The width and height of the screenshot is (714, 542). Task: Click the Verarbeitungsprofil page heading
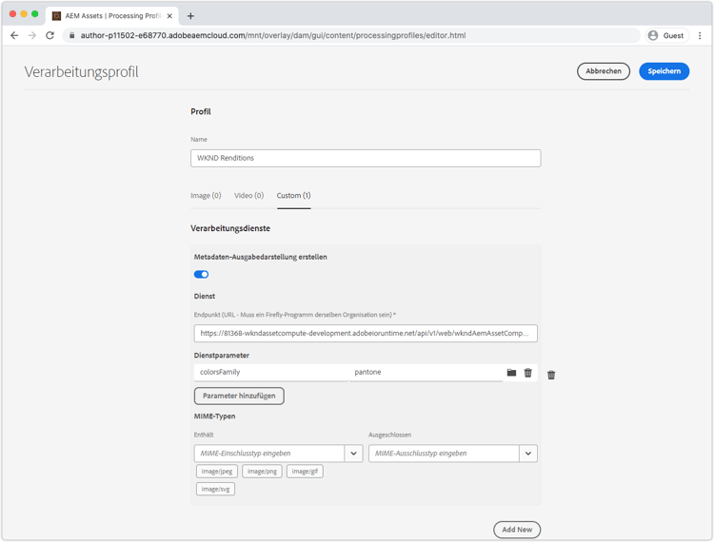[x=82, y=72]
